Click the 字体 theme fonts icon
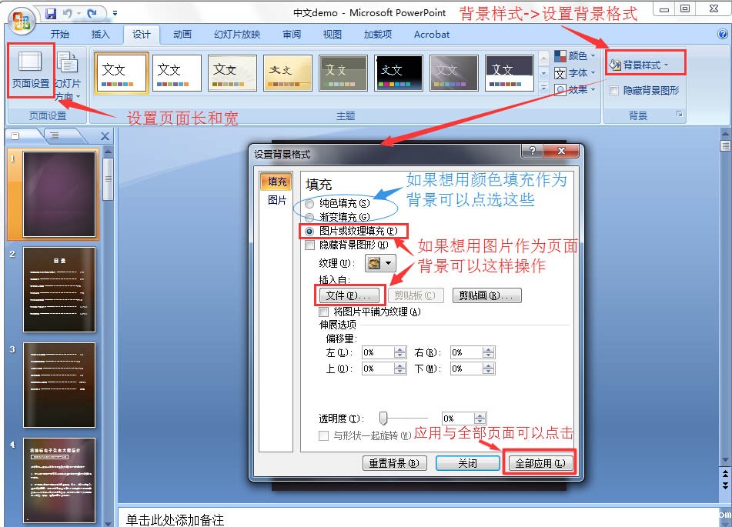This screenshot has width=732, height=527. [x=560, y=73]
